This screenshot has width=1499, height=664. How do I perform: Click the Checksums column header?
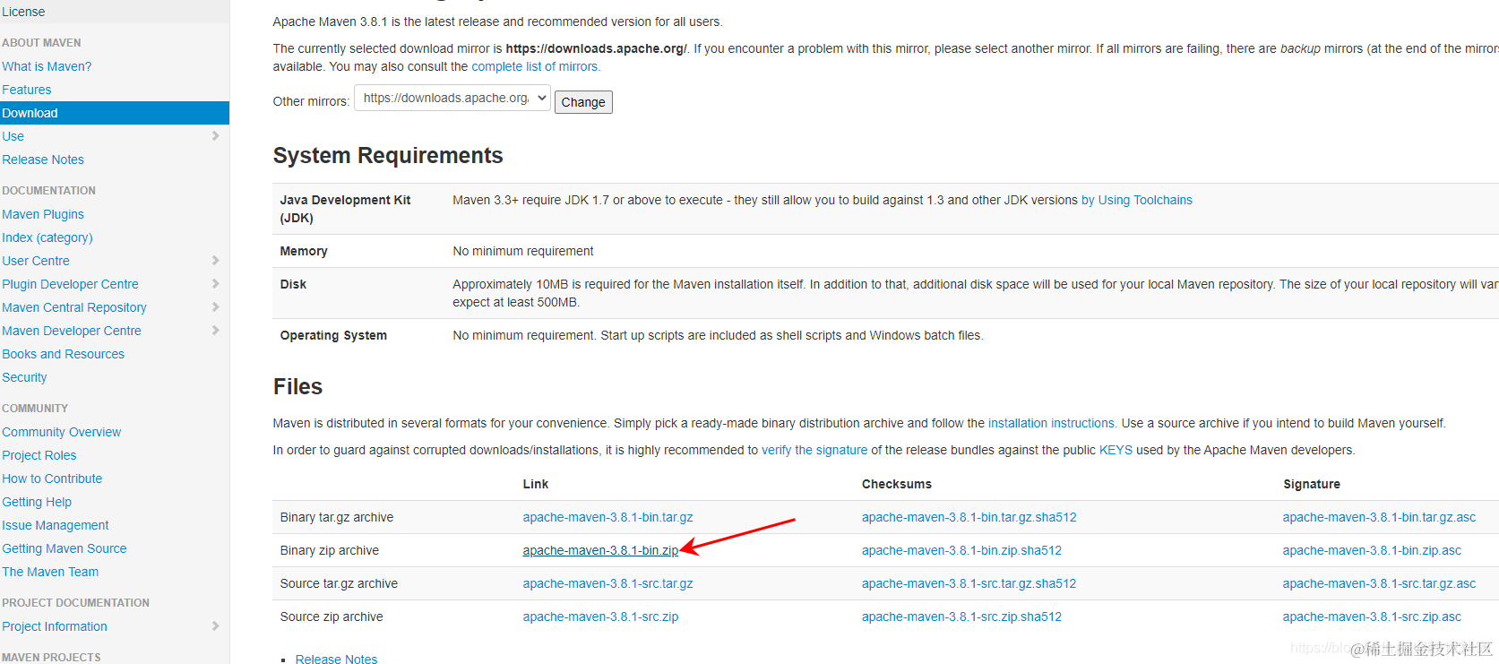(x=897, y=484)
